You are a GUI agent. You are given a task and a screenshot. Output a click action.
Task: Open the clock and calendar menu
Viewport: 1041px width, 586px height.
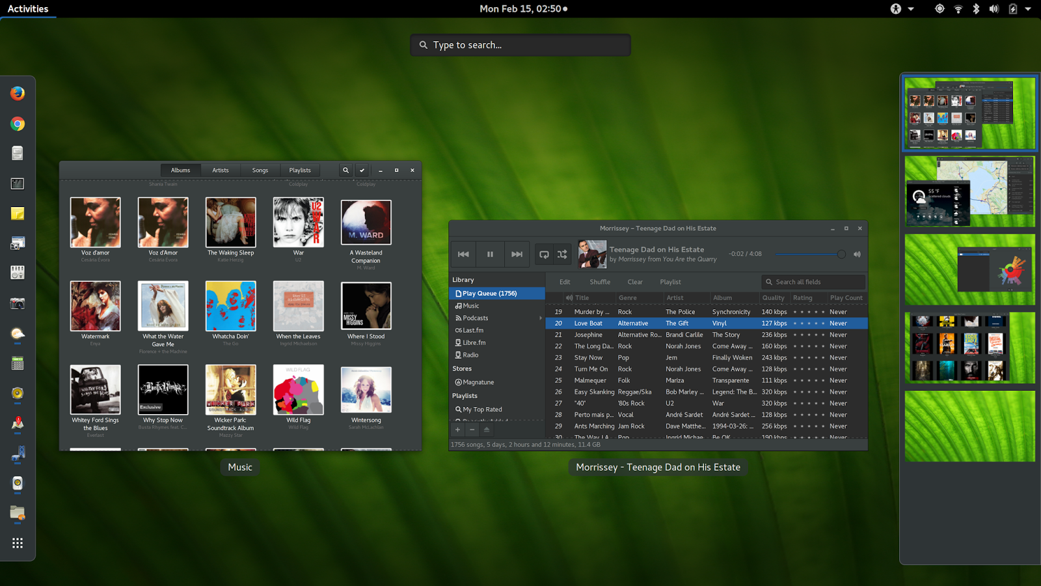(x=523, y=8)
